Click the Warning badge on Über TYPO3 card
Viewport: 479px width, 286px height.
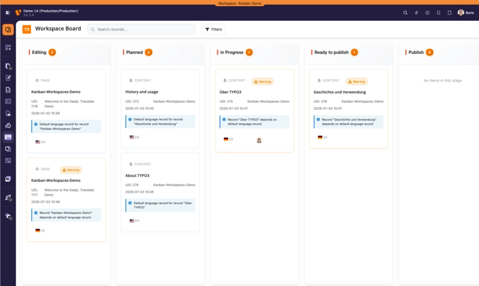262,81
